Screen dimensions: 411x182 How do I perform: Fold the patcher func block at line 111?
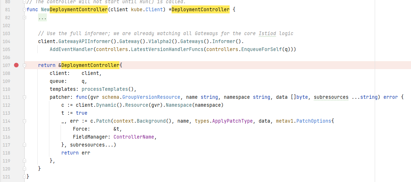pyautogui.click(x=24, y=97)
